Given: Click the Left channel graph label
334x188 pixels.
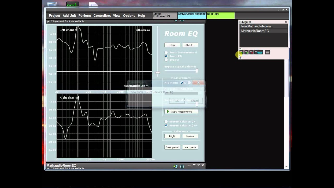Looking at the screenshot, I should coord(68,30).
